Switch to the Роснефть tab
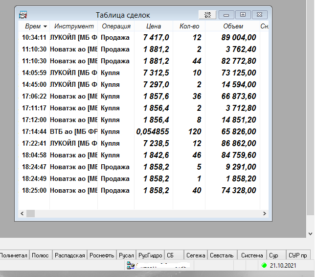This screenshot has height=277, width=317. [x=102, y=255]
